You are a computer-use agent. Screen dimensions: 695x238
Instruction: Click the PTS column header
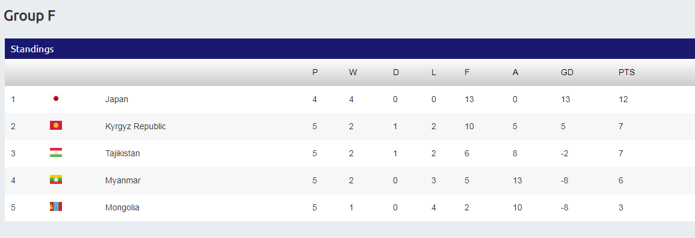pos(627,73)
